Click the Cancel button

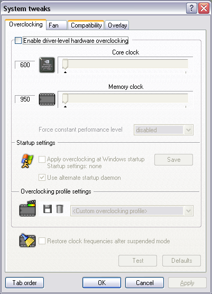coord(144,282)
